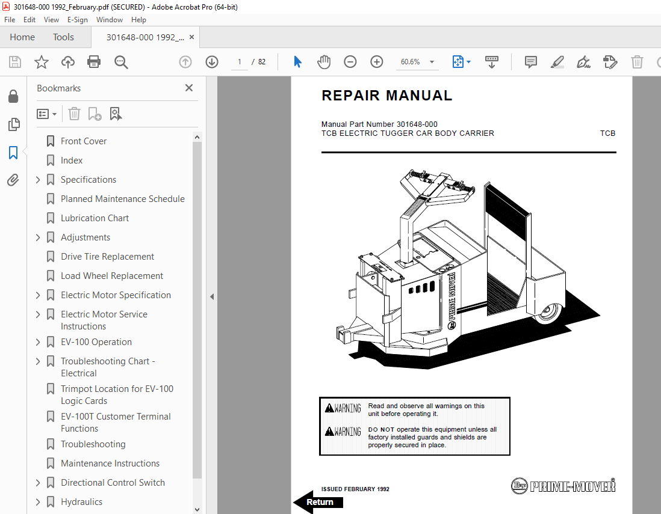Image resolution: width=661 pixels, height=514 pixels.
Task: Go to next page arrow
Action: [212, 62]
